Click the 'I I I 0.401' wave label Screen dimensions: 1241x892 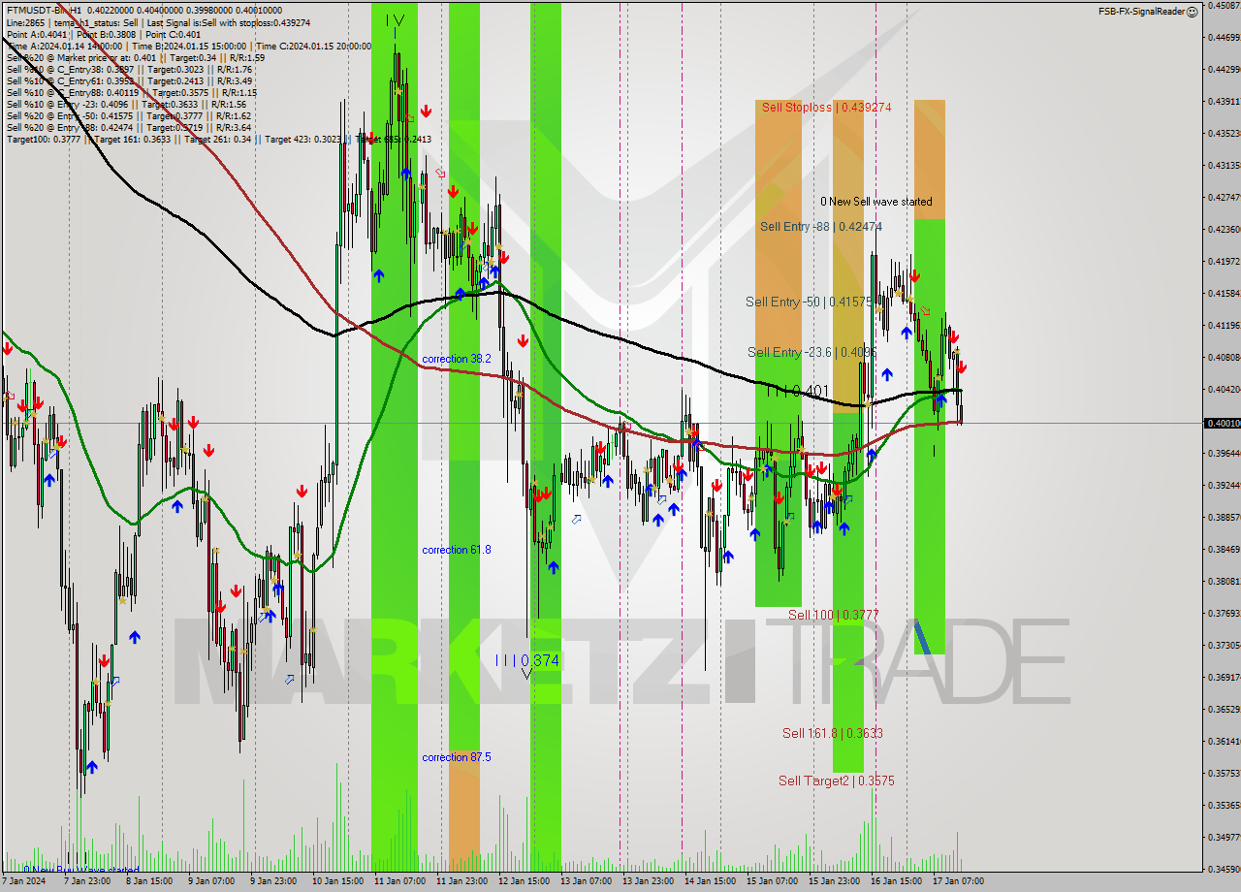[798, 392]
